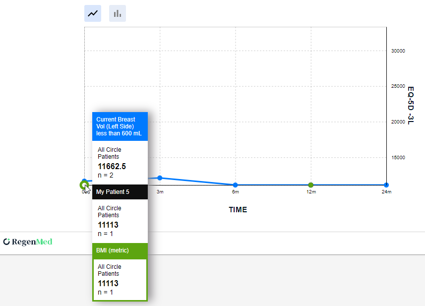The height and width of the screenshot is (306, 425).
Task: Click the 11662.5 value in the tooltip
Action: click(112, 167)
